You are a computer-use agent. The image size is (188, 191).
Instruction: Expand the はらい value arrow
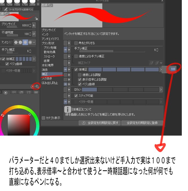point(161,90)
